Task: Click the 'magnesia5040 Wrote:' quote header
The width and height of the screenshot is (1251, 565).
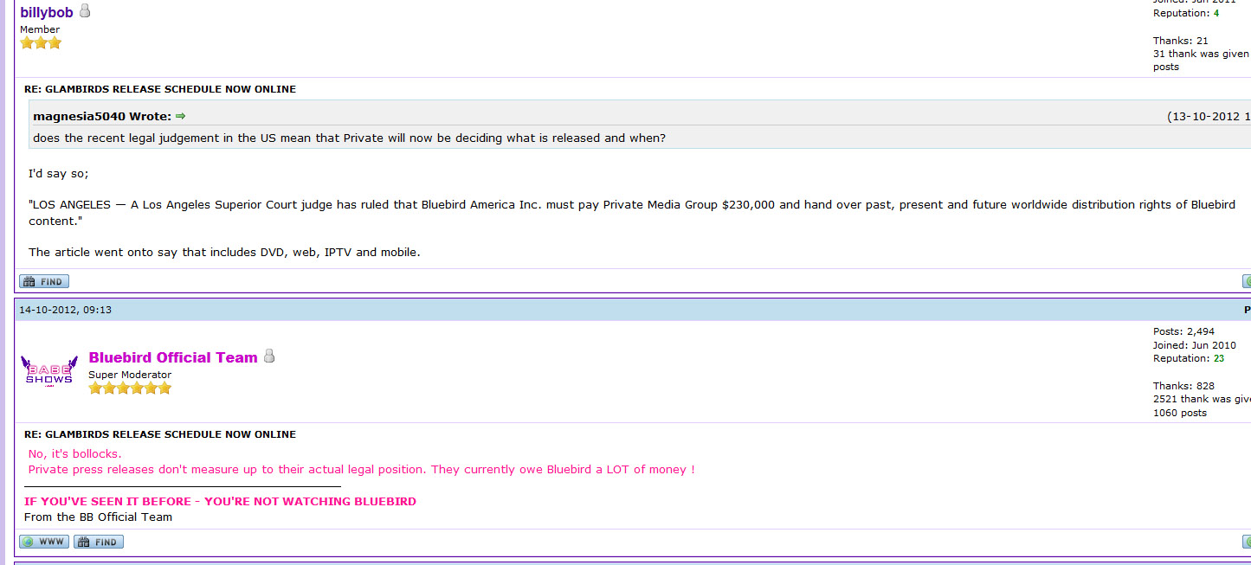Action: point(102,116)
